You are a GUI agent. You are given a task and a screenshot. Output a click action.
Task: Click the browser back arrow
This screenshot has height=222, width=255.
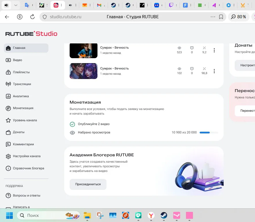click(x=7, y=17)
